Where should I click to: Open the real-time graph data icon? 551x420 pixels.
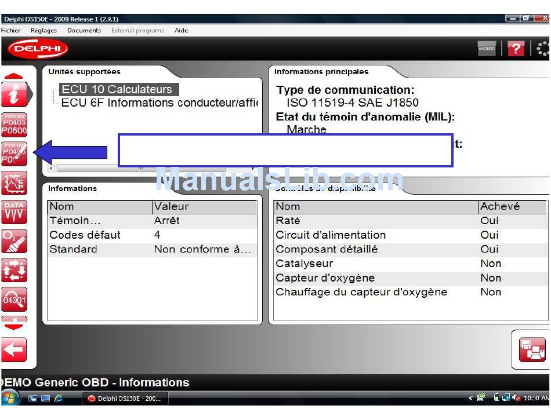point(14,183)
